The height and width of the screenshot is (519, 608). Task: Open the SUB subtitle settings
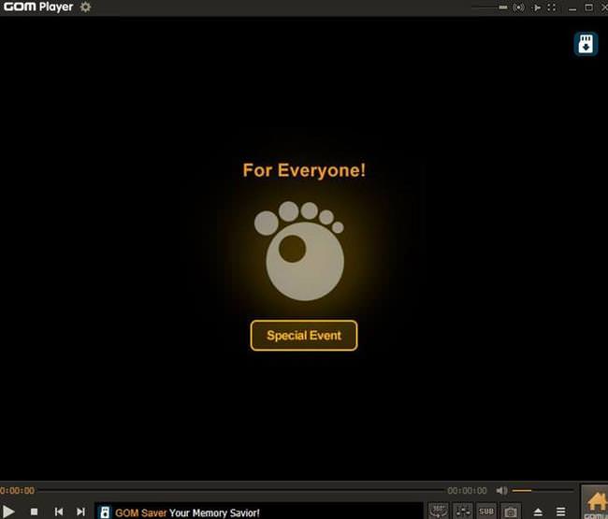[x=486, y=511]
